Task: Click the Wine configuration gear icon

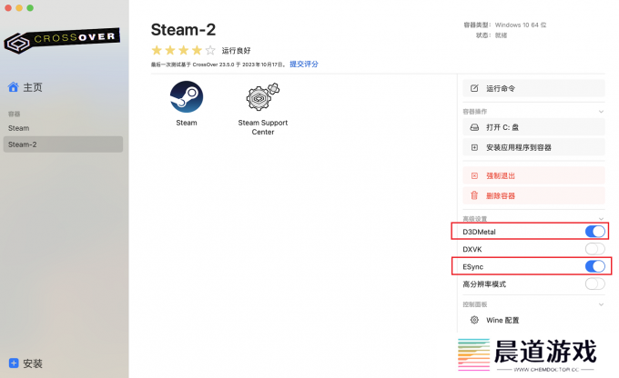Action: coord(474,320)
